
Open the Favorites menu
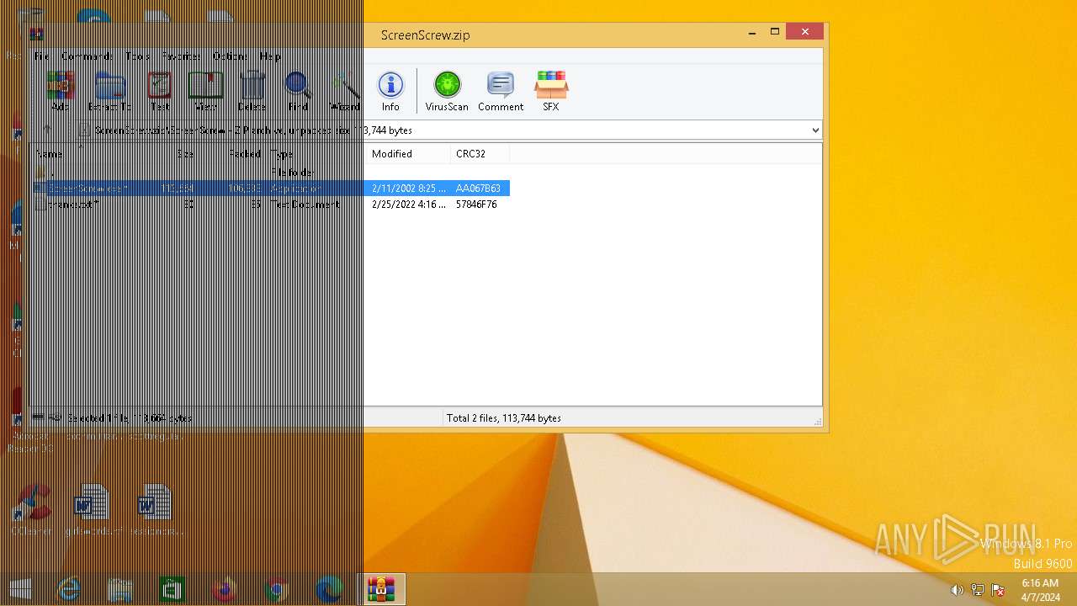181,56
